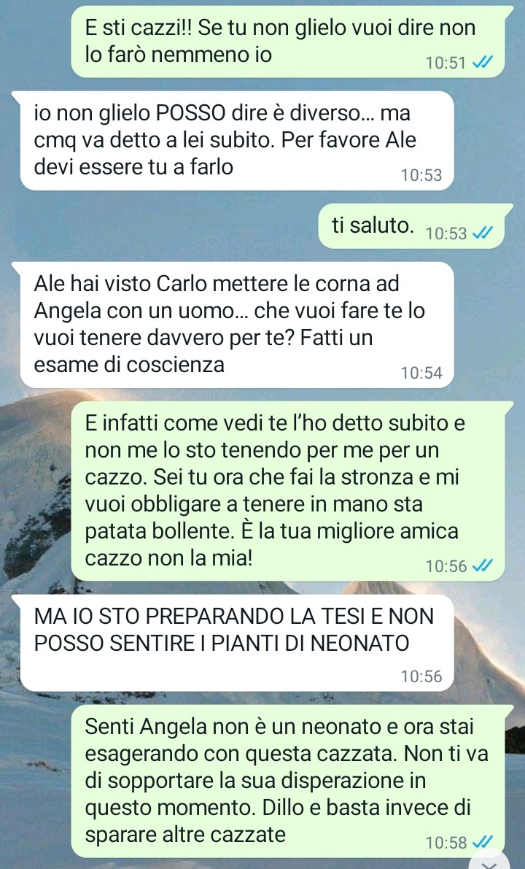Select the 'E sti cazzi!!' sent message

coord(287,42)
